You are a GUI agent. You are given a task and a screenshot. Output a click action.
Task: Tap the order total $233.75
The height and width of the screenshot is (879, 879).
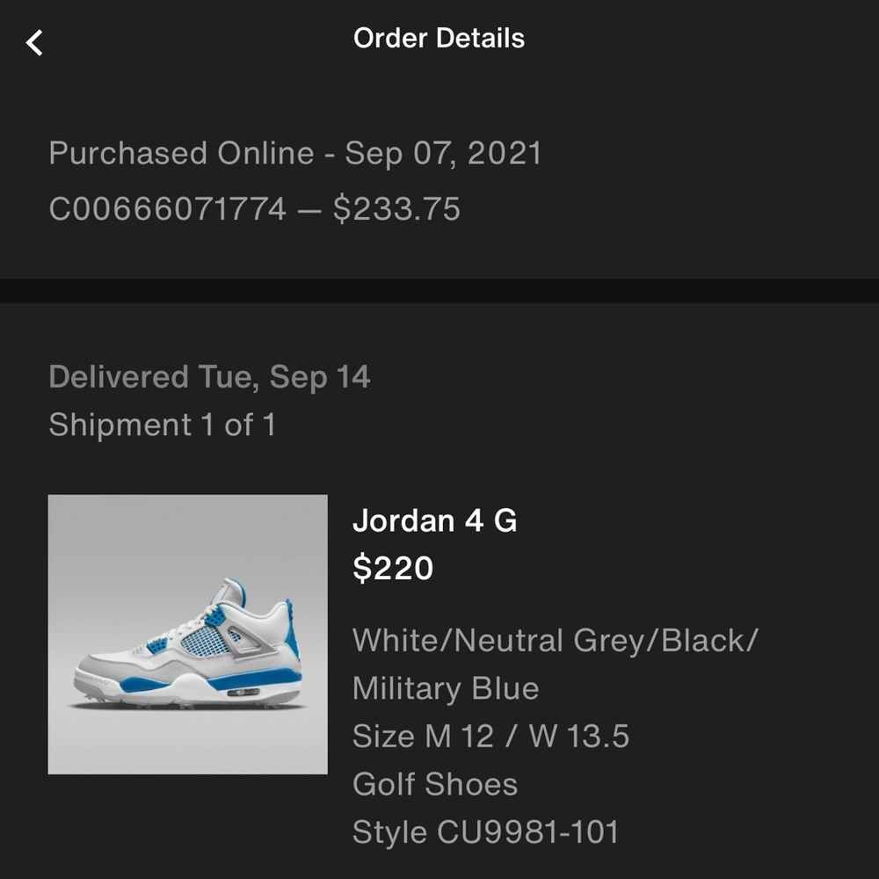(402, 209)
